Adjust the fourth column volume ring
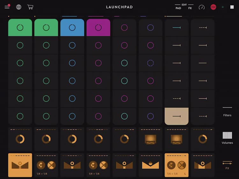The image size is (239, 179). click(x=98, y=139)
